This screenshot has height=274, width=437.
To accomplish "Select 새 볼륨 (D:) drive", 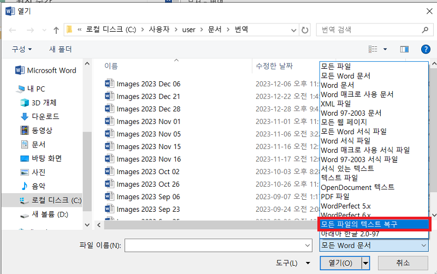I will click(x=44, y=215).
